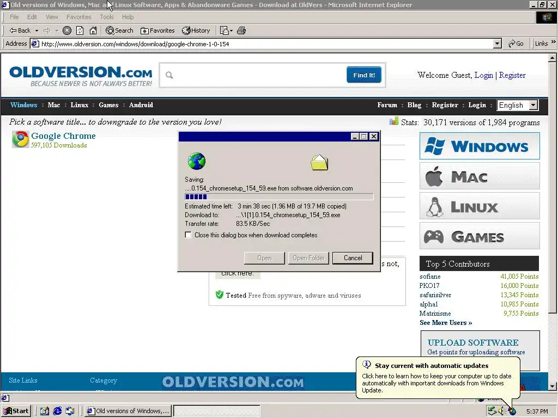Open the English language dropdown
This screenshot has width=558, height=418.
(533, 105)
